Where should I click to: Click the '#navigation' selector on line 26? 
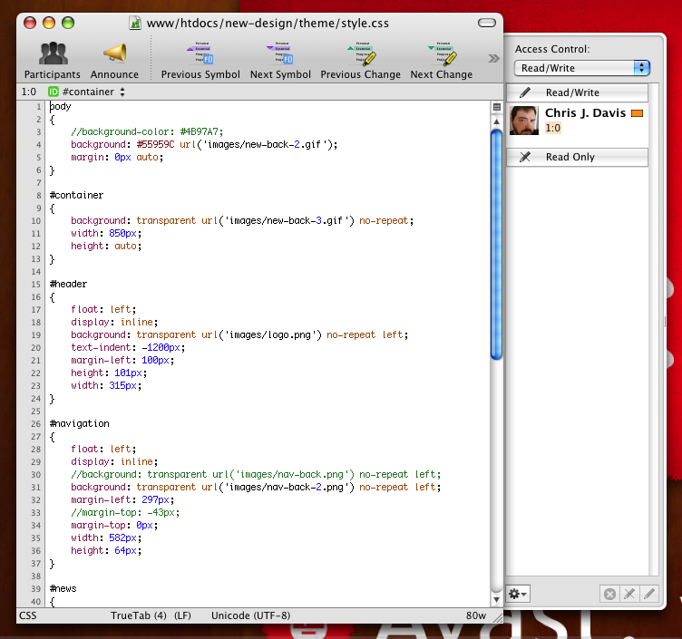pyautogui.click(x=79, y=423)
